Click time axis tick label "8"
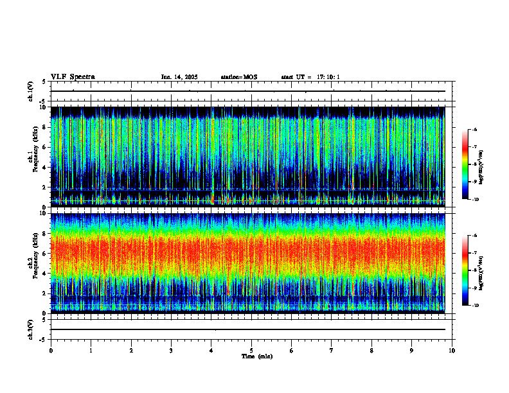The width and height of the screenshot is (509, 393). point(371,351)
